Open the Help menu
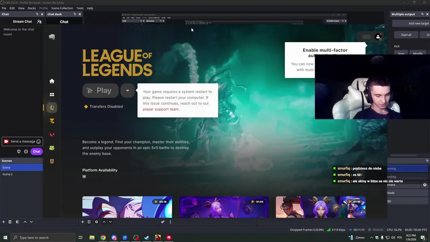Image resolution: width=430 pixels, height=242 pixels. coord(90,8)
